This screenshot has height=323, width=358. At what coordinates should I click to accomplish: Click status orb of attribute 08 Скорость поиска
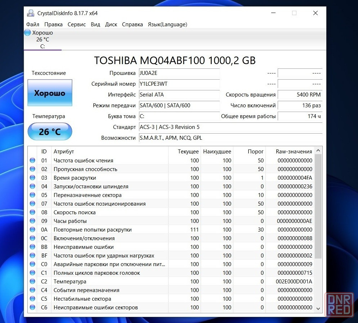point(32,212)
